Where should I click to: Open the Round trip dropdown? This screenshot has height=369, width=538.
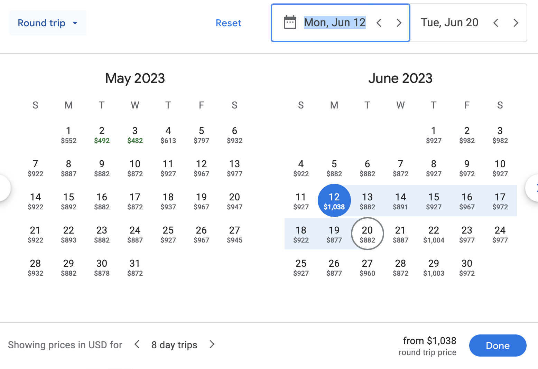(48, 23)
